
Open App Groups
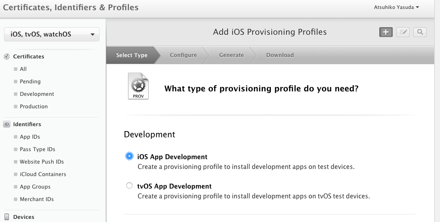pos(35,187)
